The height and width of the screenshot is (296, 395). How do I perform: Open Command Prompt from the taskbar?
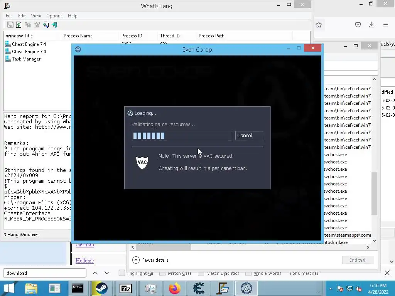tap(77, 288)
